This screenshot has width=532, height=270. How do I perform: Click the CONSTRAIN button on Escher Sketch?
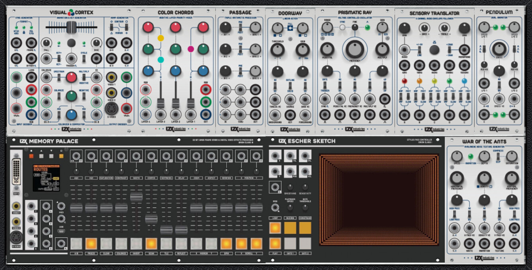point(305,228)
